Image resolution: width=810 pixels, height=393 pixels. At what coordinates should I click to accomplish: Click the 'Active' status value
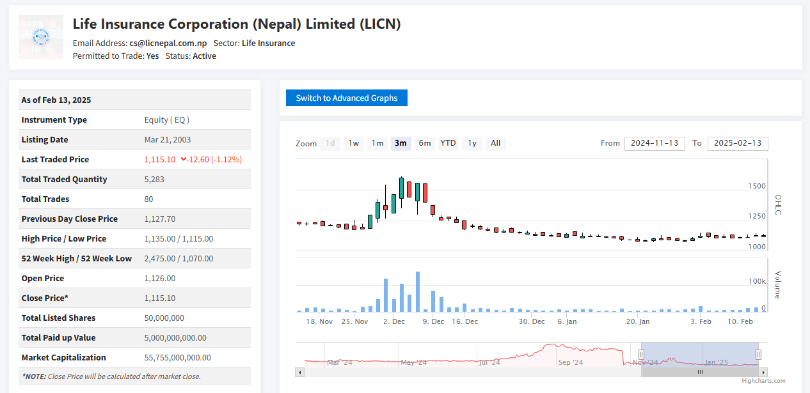coord(205,56)
